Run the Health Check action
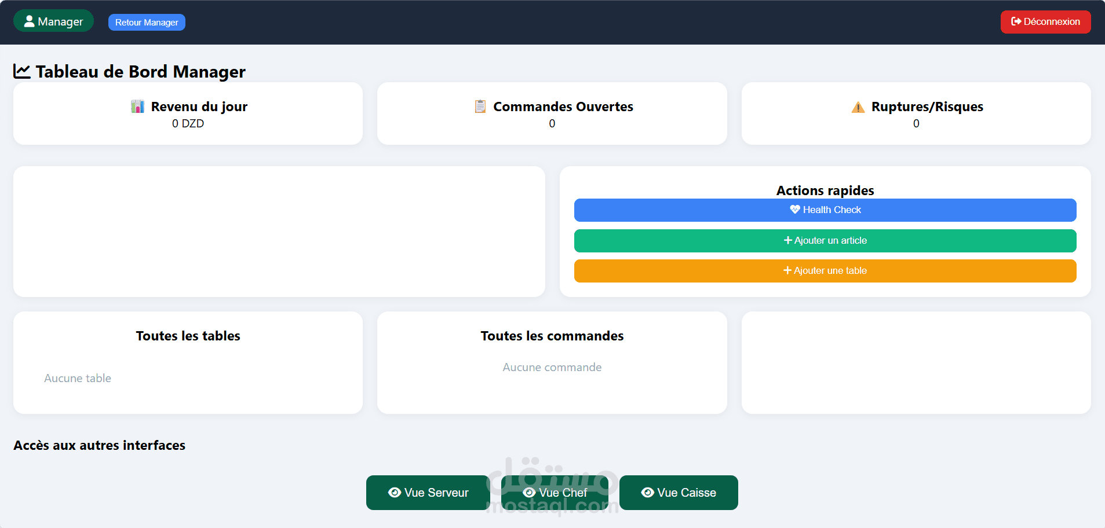 (825, 210)
